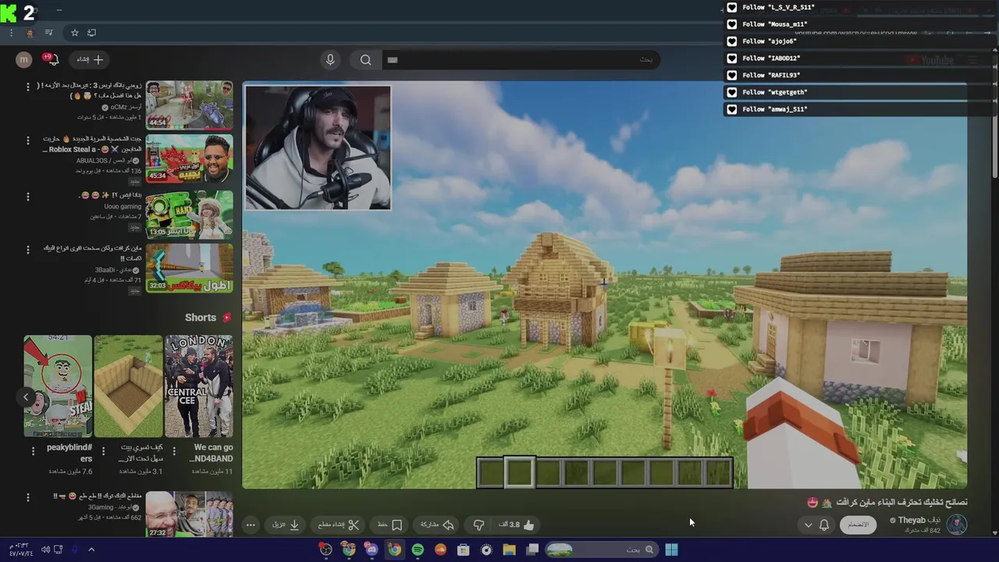Open the 'We can go' Central Cee short
999x562 pixels.
pyautogui.click(x=198, y=386)
